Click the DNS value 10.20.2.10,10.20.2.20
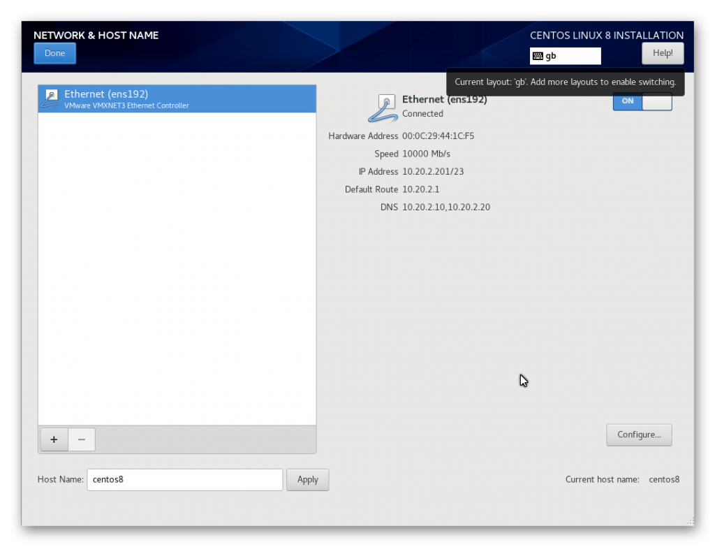Image resolution: width=715 pixels, height=547 pixels. (446, 207)
